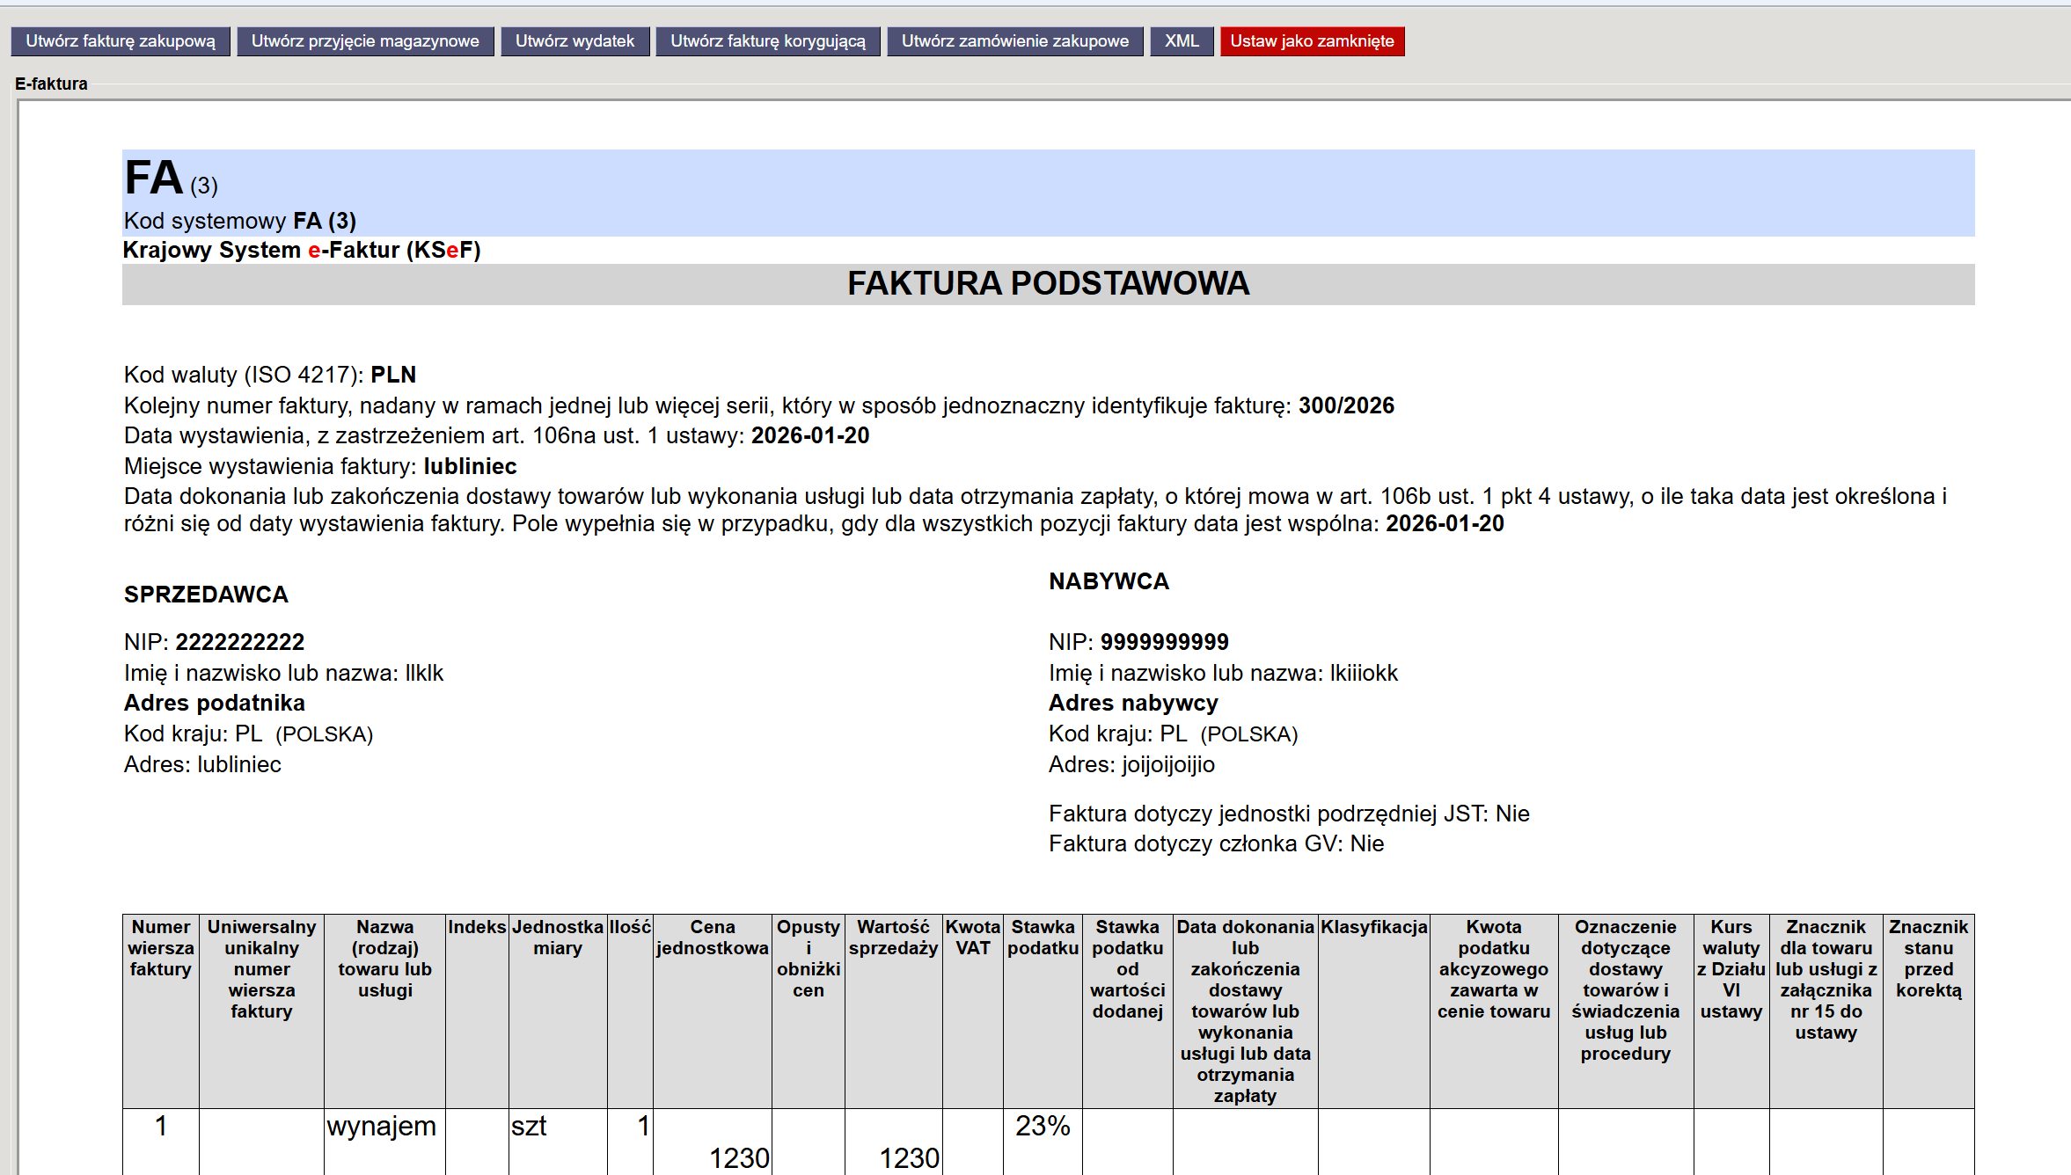
Task: Select 'Utwórz fakturę korygującą' button
Action: (767, 41)
